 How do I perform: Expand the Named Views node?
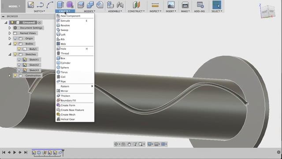[10, 33]
